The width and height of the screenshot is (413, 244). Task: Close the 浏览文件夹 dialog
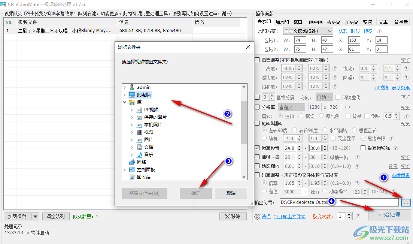pos(248,47)
